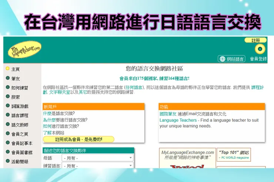The image size is (274, 182).
Task: Open 會員之頁 in the sidebar
Action: point(20,134)
